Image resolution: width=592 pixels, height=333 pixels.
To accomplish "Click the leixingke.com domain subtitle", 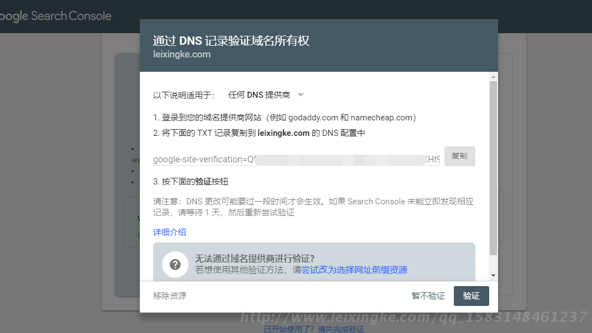I will coord(182,54).
